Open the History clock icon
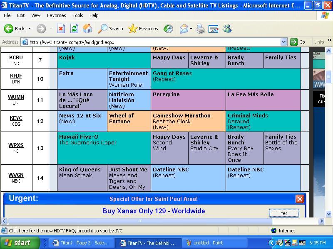Viewport: 333px width, 249px height. click(168, 29)
